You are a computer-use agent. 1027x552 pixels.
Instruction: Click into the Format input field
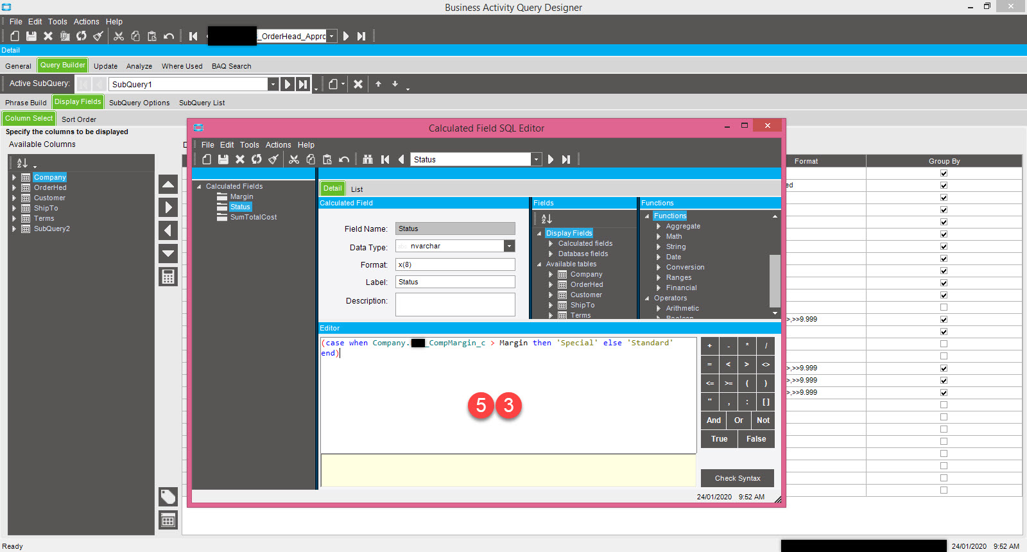455,264
